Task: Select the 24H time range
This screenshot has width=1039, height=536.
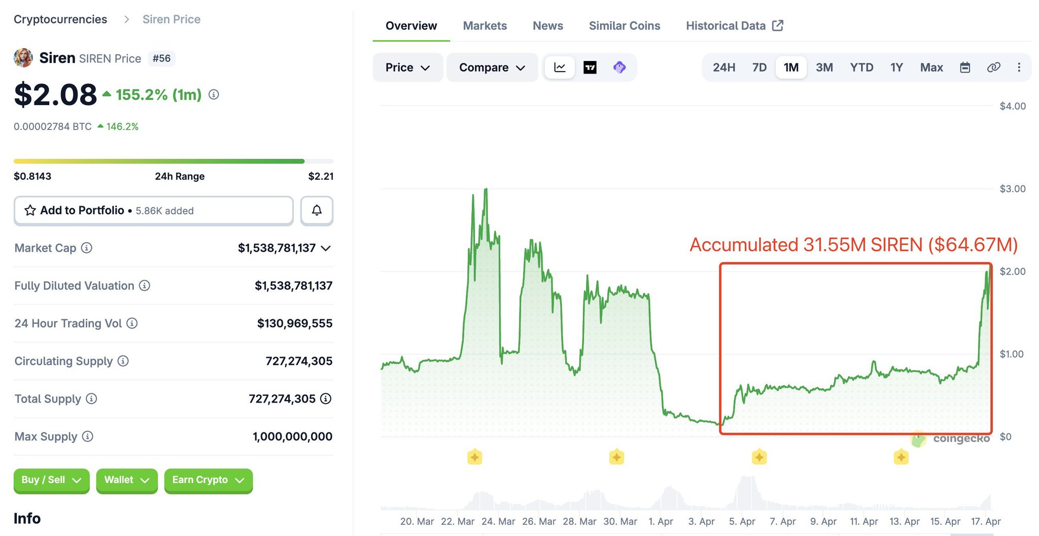Action: click(x=723, y=68)
